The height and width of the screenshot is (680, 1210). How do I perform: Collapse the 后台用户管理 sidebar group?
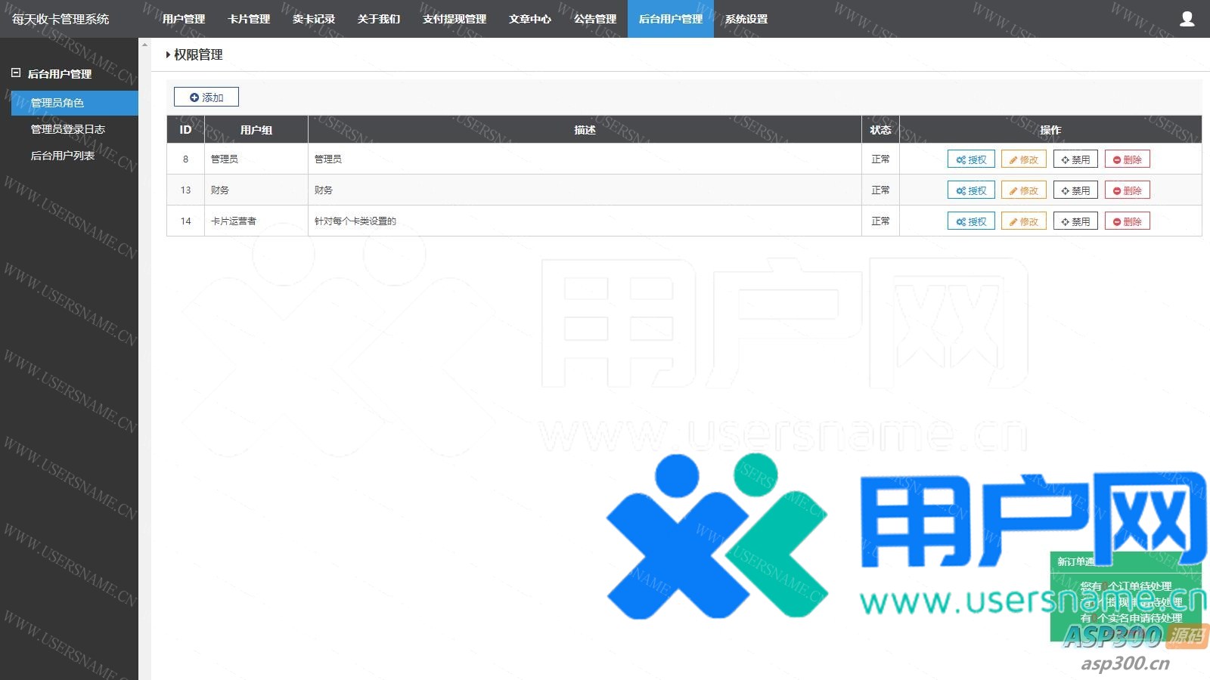16,73
